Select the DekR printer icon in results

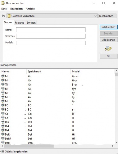[3, 139]
